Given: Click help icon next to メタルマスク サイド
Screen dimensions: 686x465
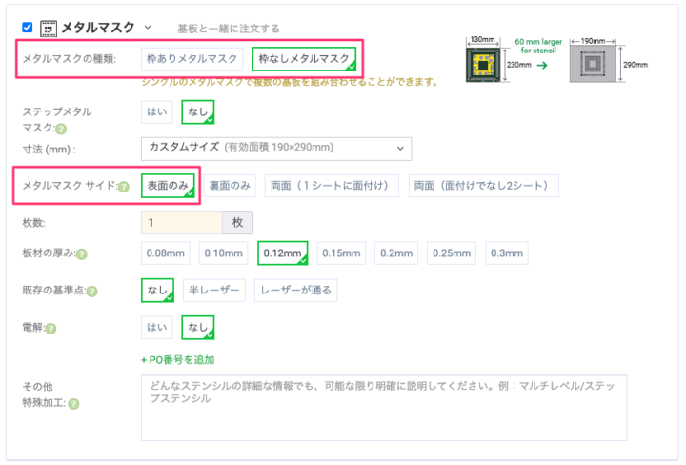Looking at the screenshot, I should point(124,187).
